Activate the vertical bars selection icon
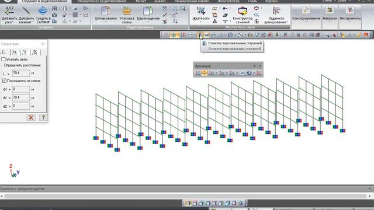The height and width of the screenshot is (210, 374). point(200,35)
